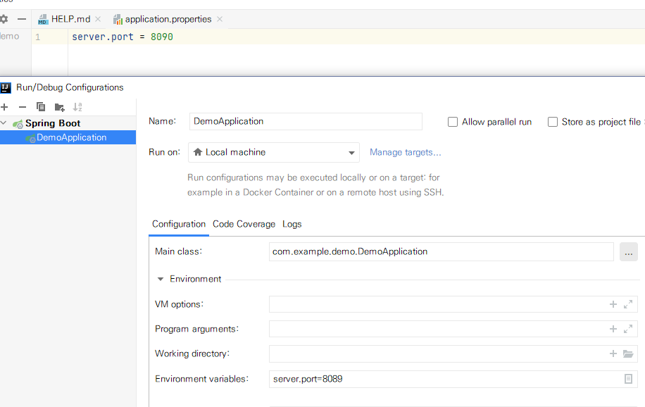
Task: Click the Spring Boot leaf icon in tree
Action: coord(18,123)
